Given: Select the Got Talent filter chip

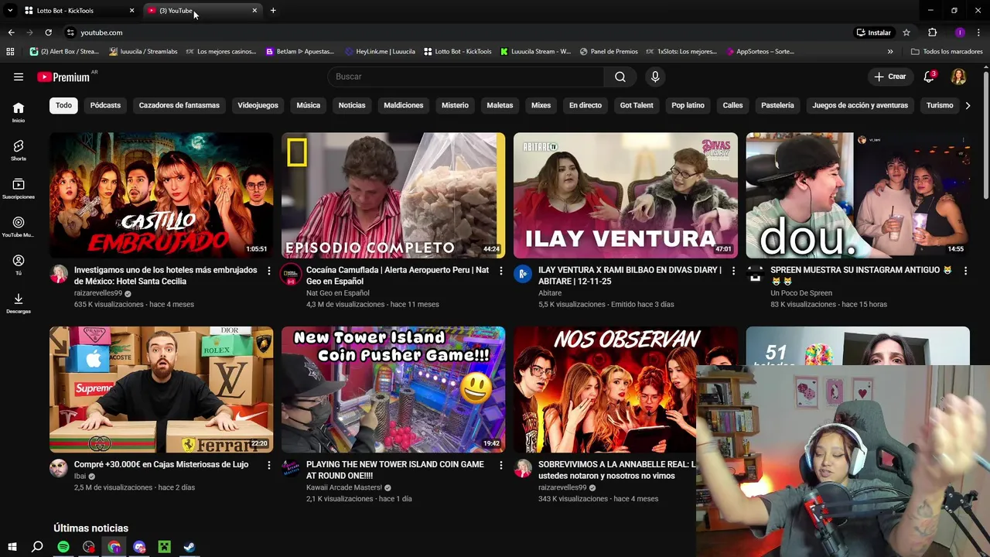Looking at the screenshot, I should pyautogui.click(x=637, y=105).
